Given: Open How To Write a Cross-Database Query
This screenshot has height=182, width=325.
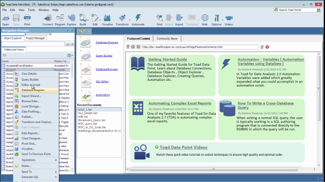Looking at the screenshot, I should pyautogui.click(x=266, y=106).
